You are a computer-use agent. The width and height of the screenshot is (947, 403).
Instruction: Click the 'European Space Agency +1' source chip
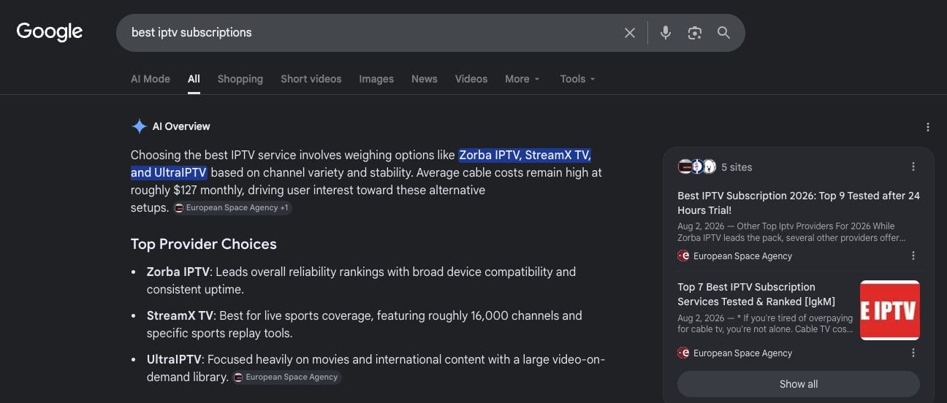pyautogui.click(x=232, y=208)
